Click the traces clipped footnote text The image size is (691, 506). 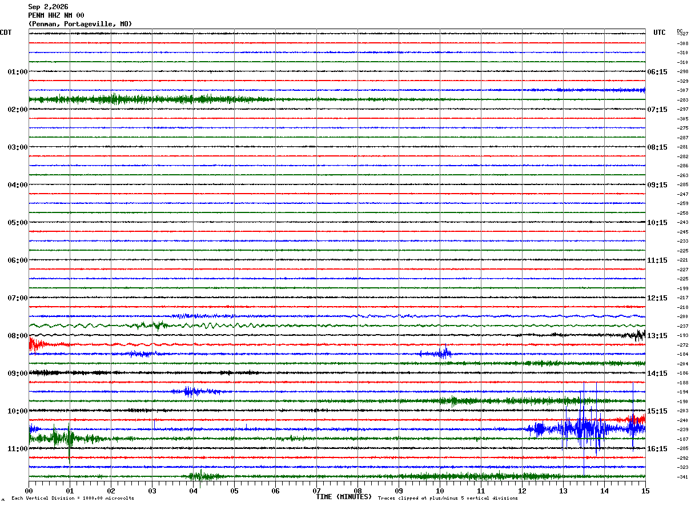point(448,498)
